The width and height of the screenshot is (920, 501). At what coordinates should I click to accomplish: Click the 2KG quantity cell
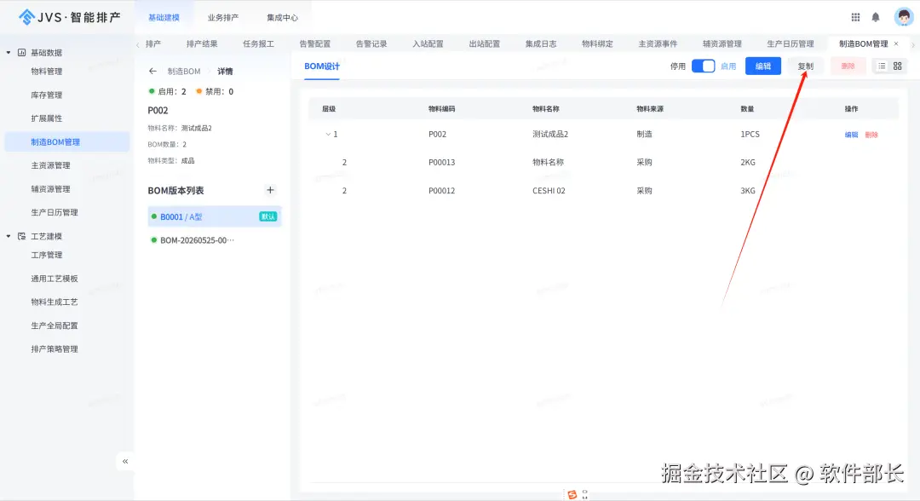748,163
